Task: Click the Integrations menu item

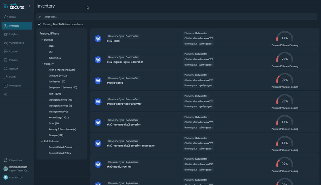Action: click(x=16, y=160)
